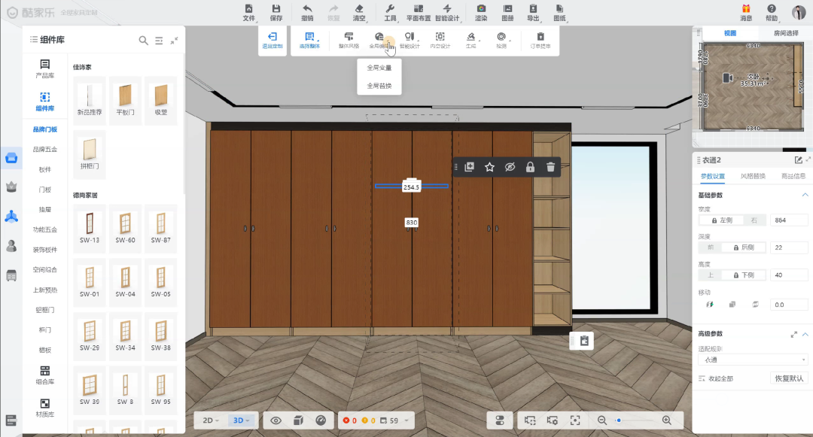Switch to 房间选择 tab
Viewport: 813px width, 437px height.
point(785,32)
